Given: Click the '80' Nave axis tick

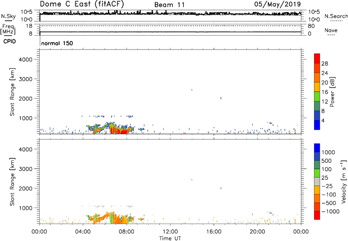Looking at the screenshot, I should tap(311, 26).
